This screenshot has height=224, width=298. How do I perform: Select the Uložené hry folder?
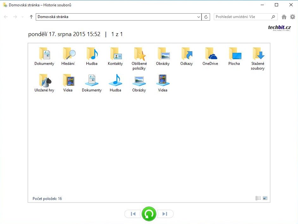[x=44, y=83]
